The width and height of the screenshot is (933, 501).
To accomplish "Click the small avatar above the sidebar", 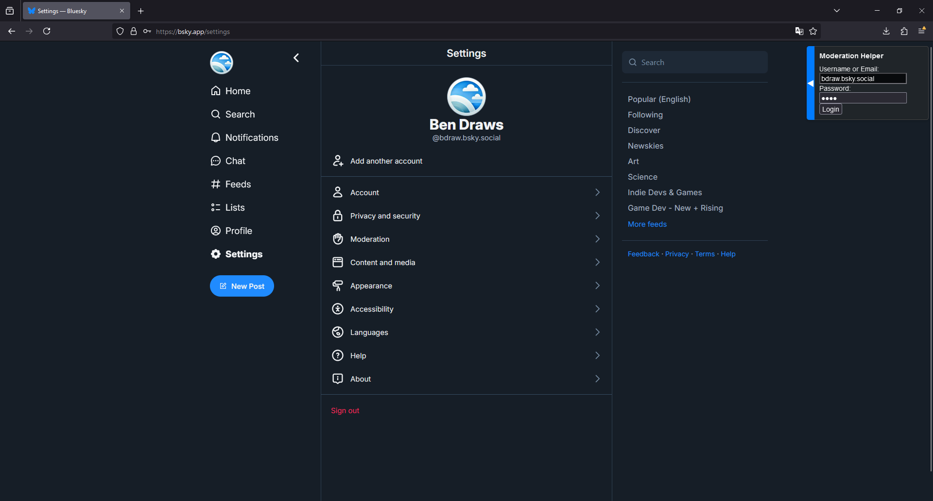I will pyautogui.click(x=222, y=63).
